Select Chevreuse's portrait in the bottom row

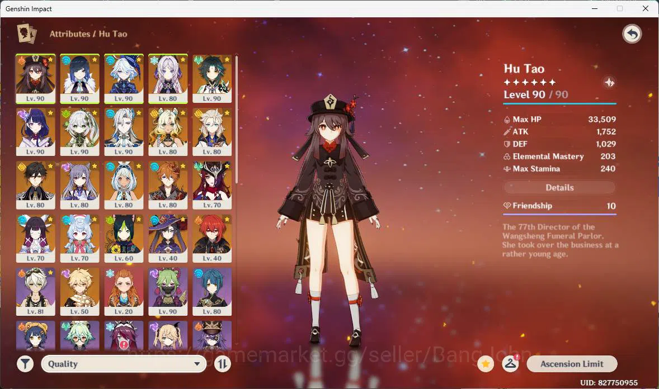point(212,335)
